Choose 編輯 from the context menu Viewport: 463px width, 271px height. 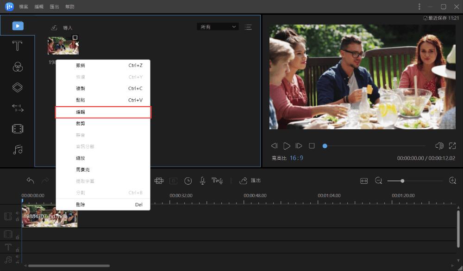coord(103,112)
